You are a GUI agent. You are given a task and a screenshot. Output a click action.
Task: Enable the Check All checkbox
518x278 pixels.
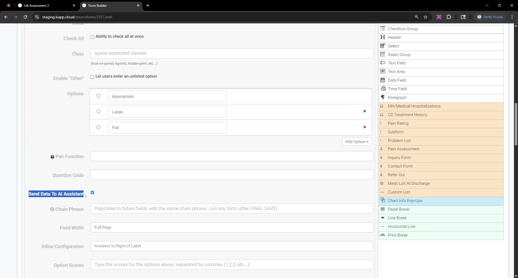tap(93, 37)
